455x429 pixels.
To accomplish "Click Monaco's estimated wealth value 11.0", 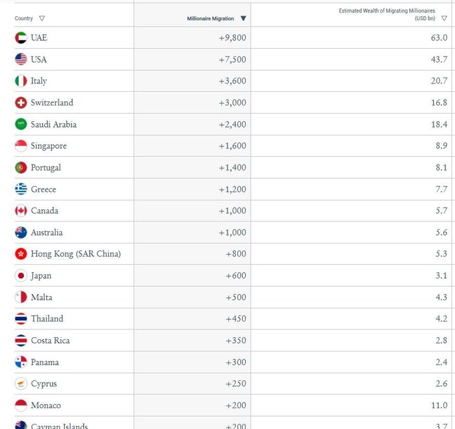I will pos(441,405).
